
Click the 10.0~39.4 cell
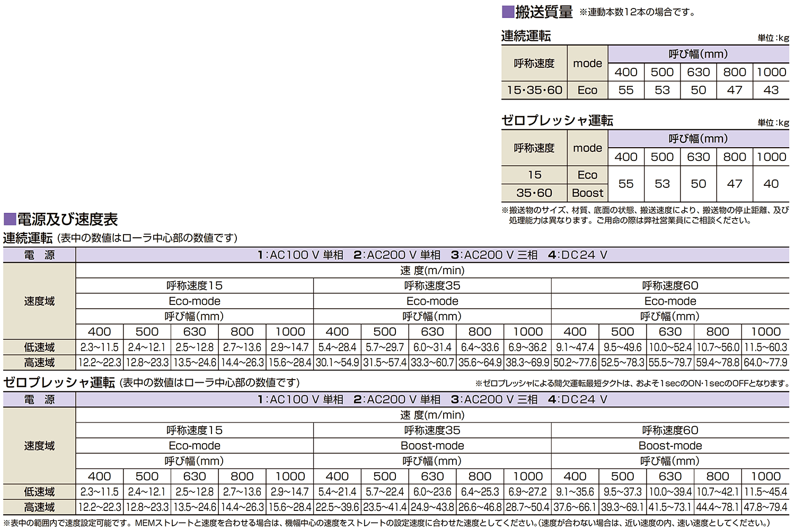(x=670, y=492)
